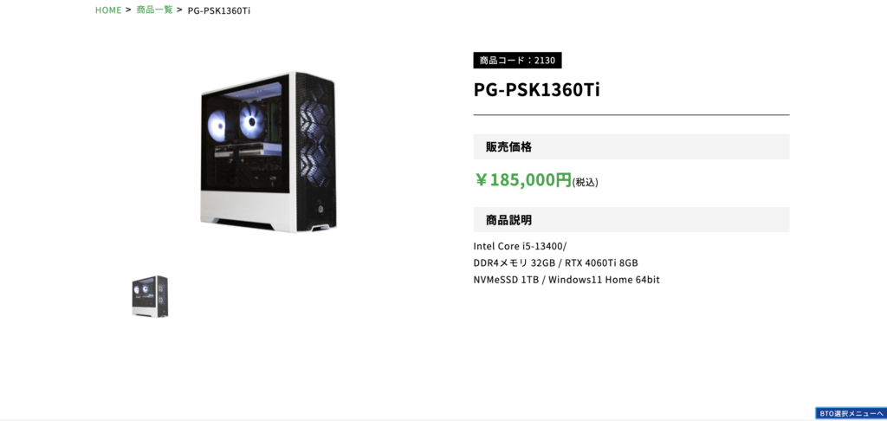
Task: Jump to BTO選択メニューへ button
Action: tap(851, 413)
